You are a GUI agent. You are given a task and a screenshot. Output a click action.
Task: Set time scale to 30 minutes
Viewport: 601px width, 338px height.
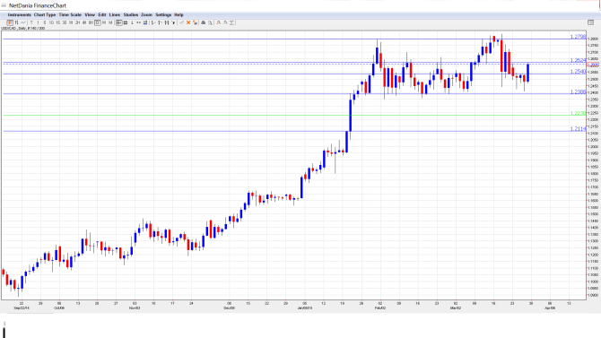(x=65, y=23)
